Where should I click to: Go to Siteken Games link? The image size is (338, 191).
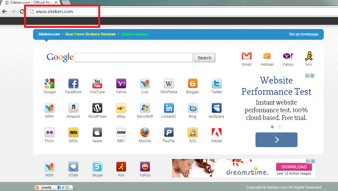pos(134,34)
